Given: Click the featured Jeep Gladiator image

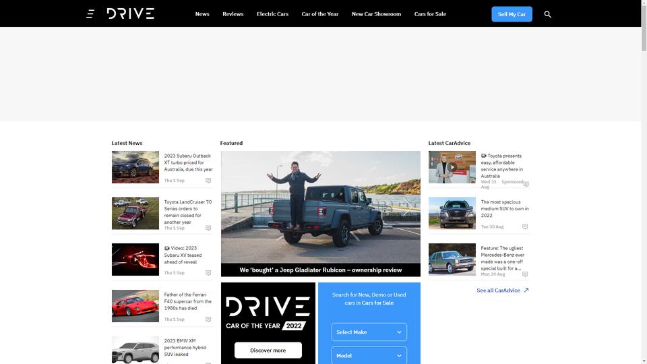Looking at the screenshot, I should pos(321,207).
